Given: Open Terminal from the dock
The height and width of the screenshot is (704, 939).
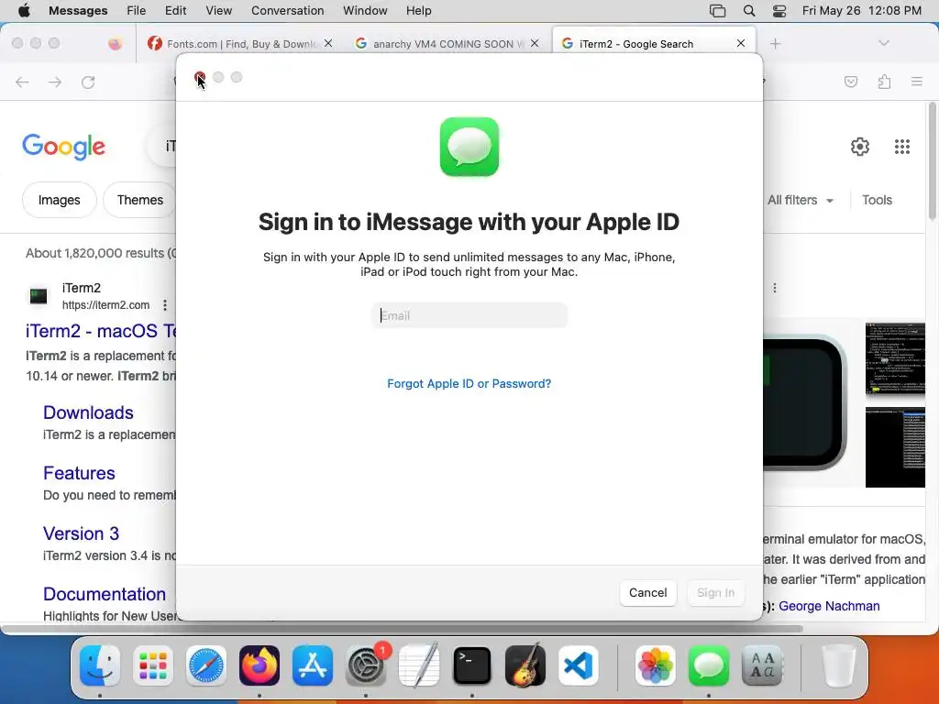Looking at the screenshot, I should pos(472,665).
